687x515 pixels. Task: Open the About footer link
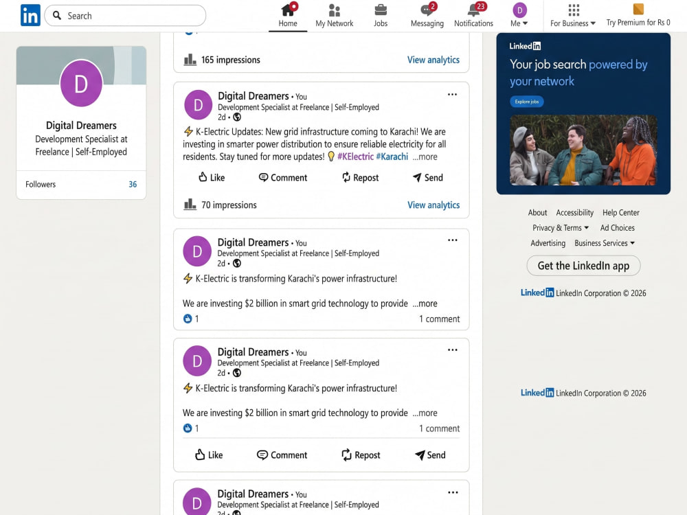pos(537,212)
